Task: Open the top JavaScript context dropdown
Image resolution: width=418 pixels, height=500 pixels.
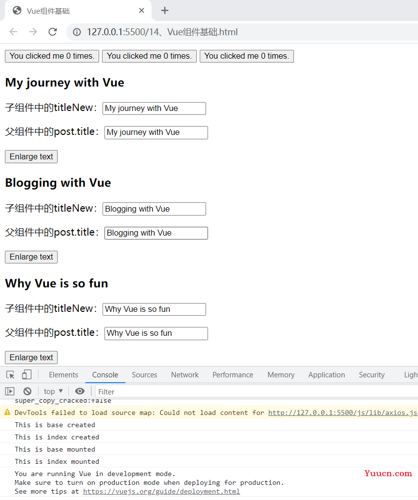Action: pos(53,391)
